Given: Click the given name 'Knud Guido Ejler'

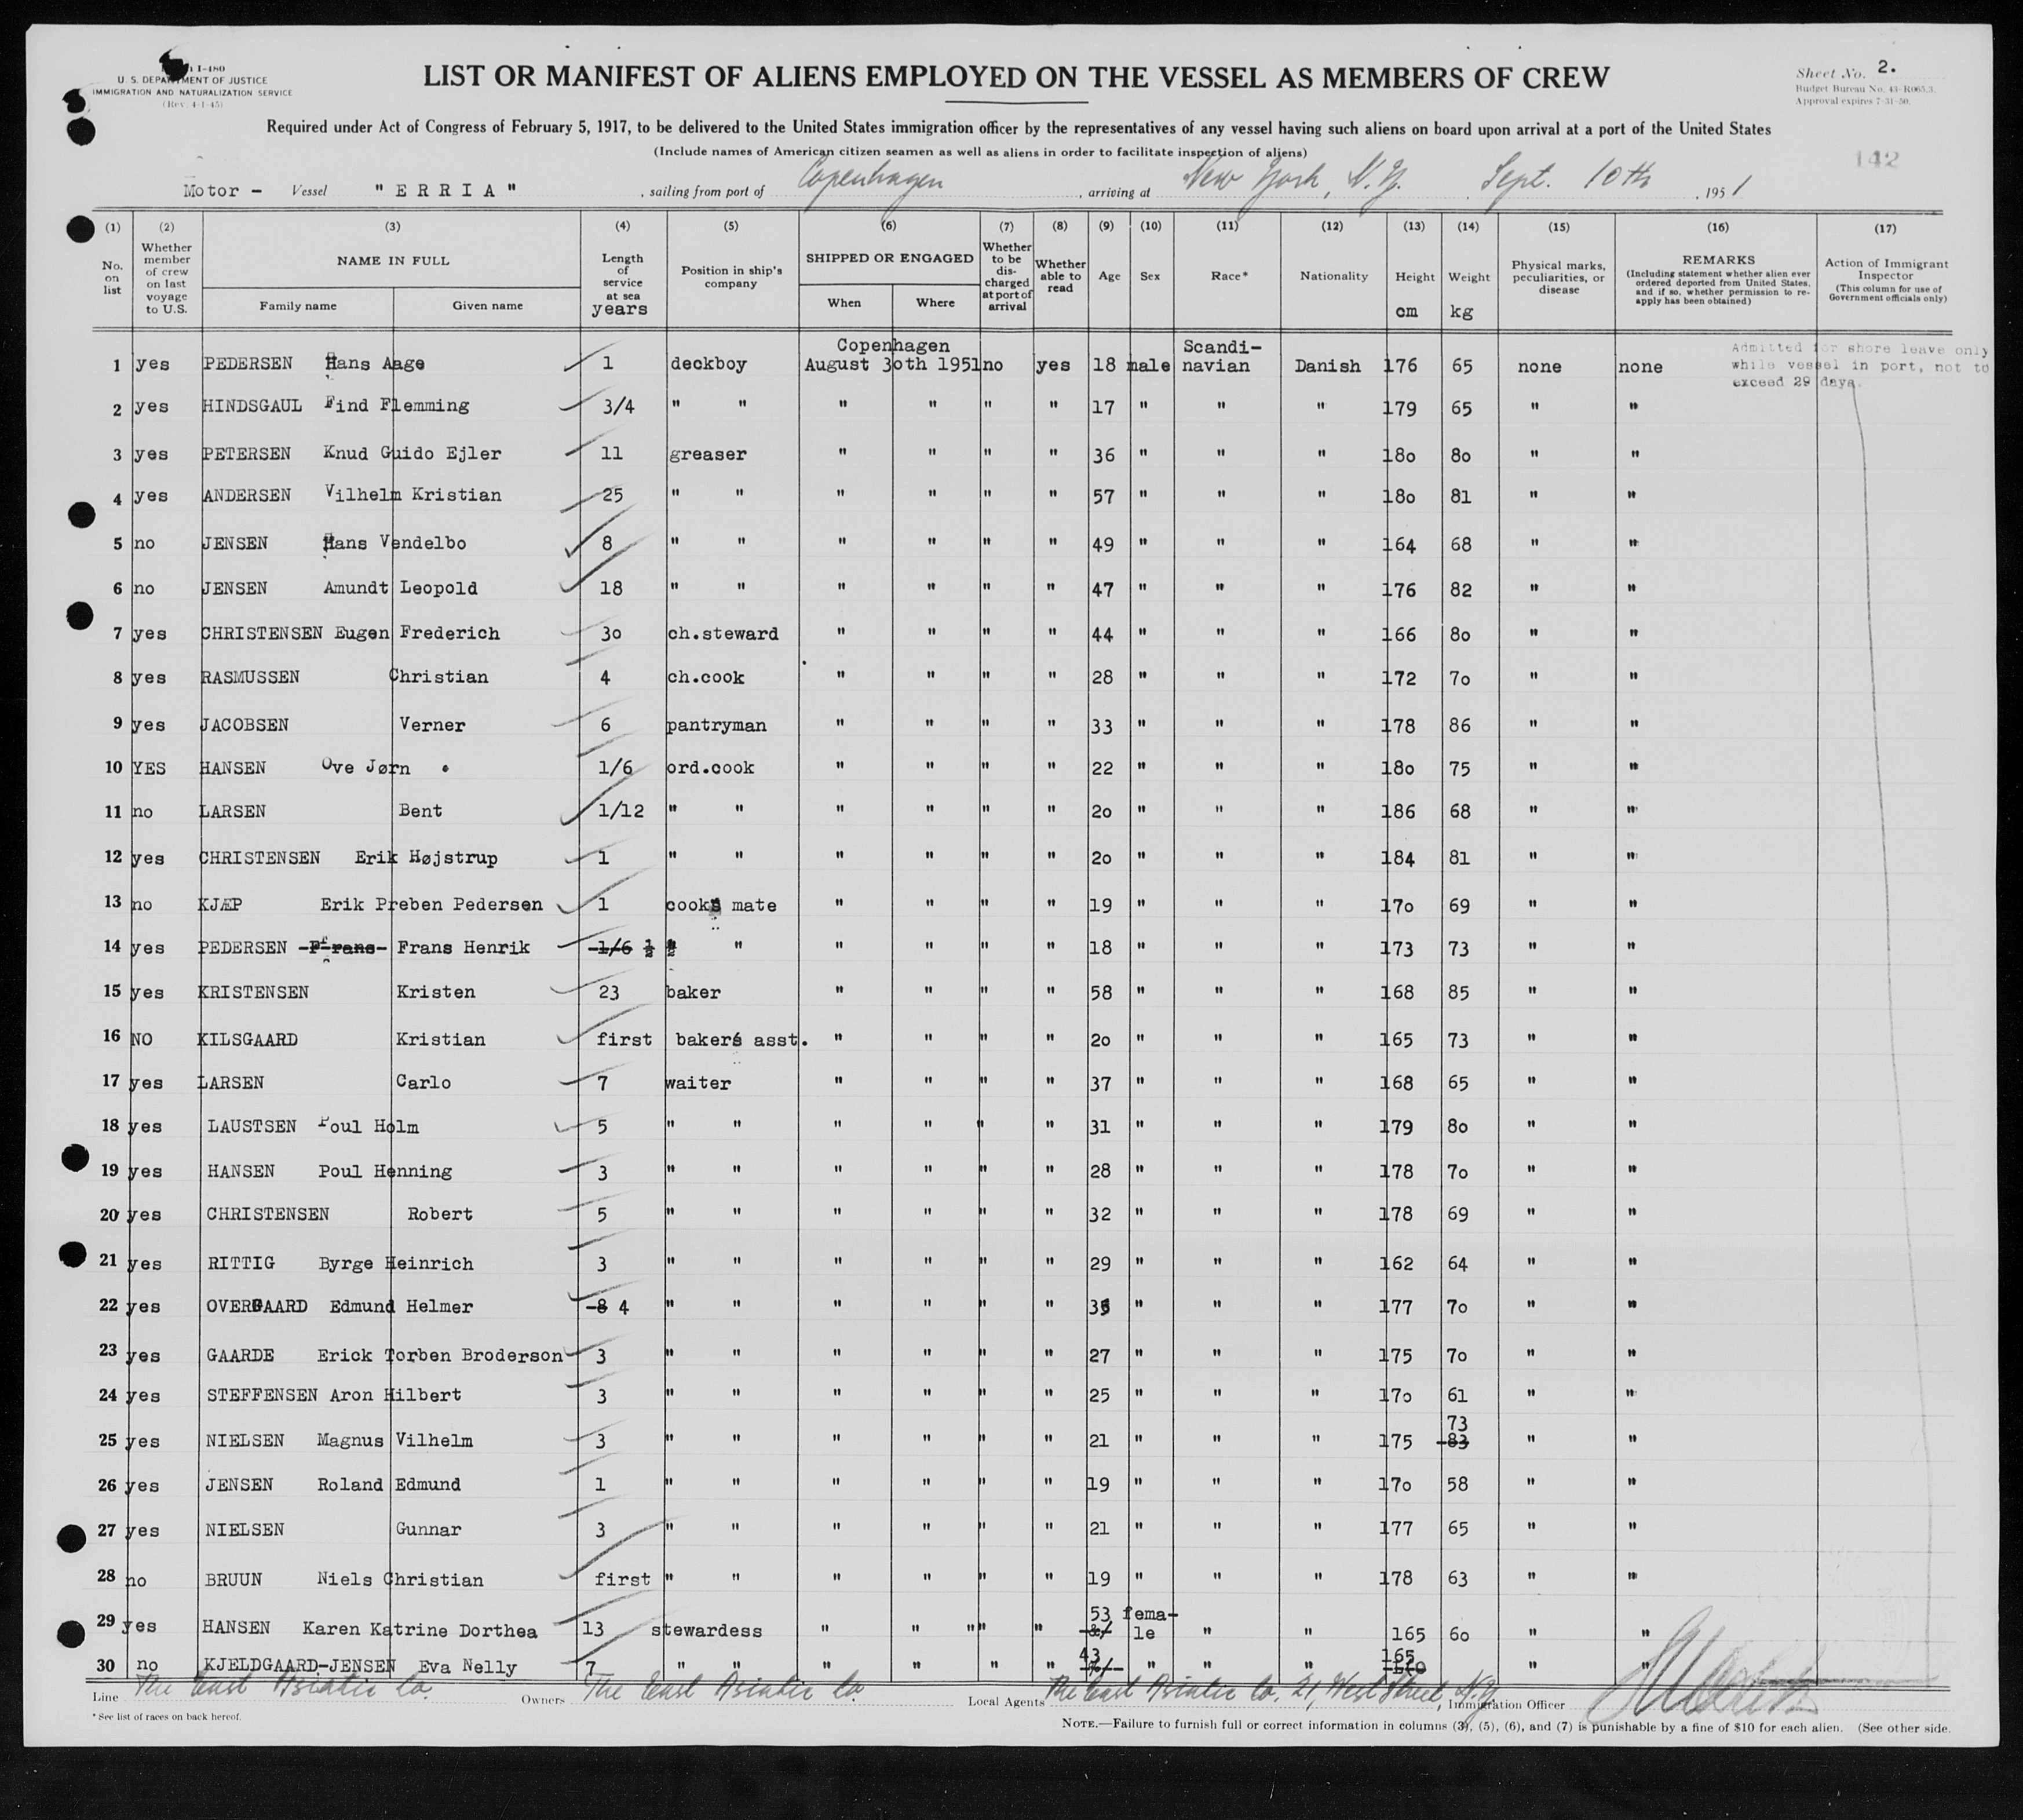Looking at the screenshot, I should (x=412, y=453).
